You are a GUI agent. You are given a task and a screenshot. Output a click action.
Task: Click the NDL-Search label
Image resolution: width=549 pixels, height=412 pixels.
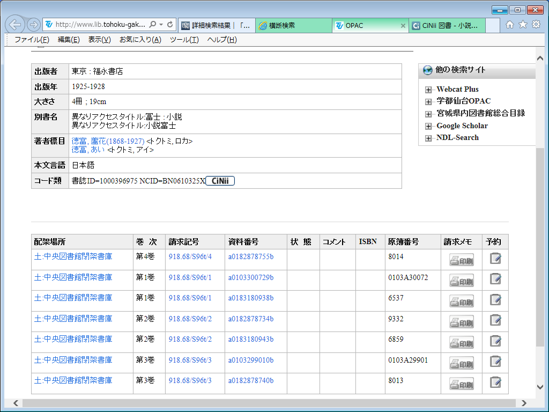tap(457, 137)
